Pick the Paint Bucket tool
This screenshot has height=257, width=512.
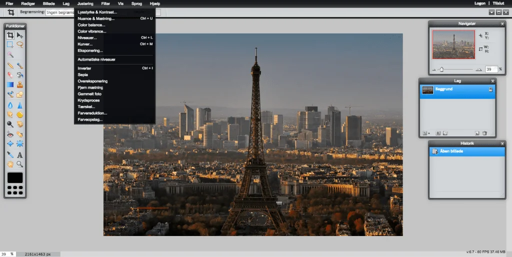pyautogui.click(x=20, y=74)
